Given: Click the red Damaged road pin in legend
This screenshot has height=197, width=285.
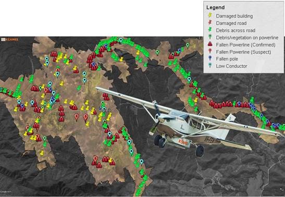Looking at the screenshot, I should pos(210,22).
